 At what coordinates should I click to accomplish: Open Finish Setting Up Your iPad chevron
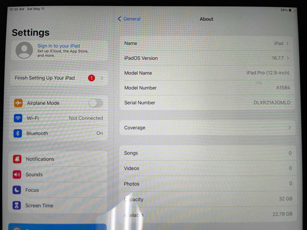102,78
